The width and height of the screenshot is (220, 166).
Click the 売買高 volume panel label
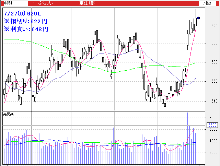pyautogui.click(x=8, y=114)
